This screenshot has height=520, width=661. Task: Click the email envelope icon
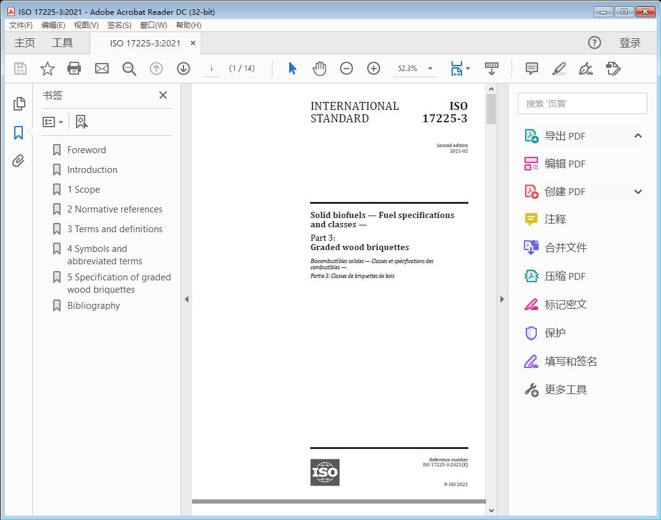click(x=102, y=69)
